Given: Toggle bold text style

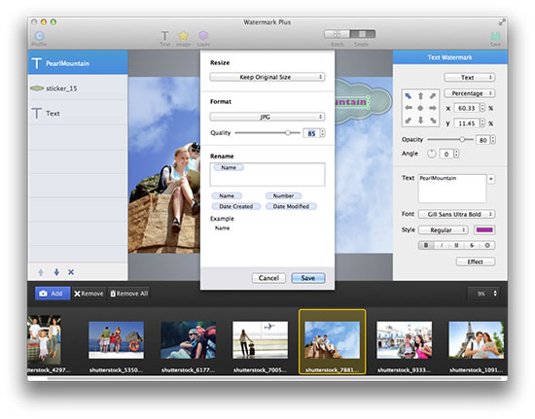Looking at the screenshot, I should click(426, 245).
